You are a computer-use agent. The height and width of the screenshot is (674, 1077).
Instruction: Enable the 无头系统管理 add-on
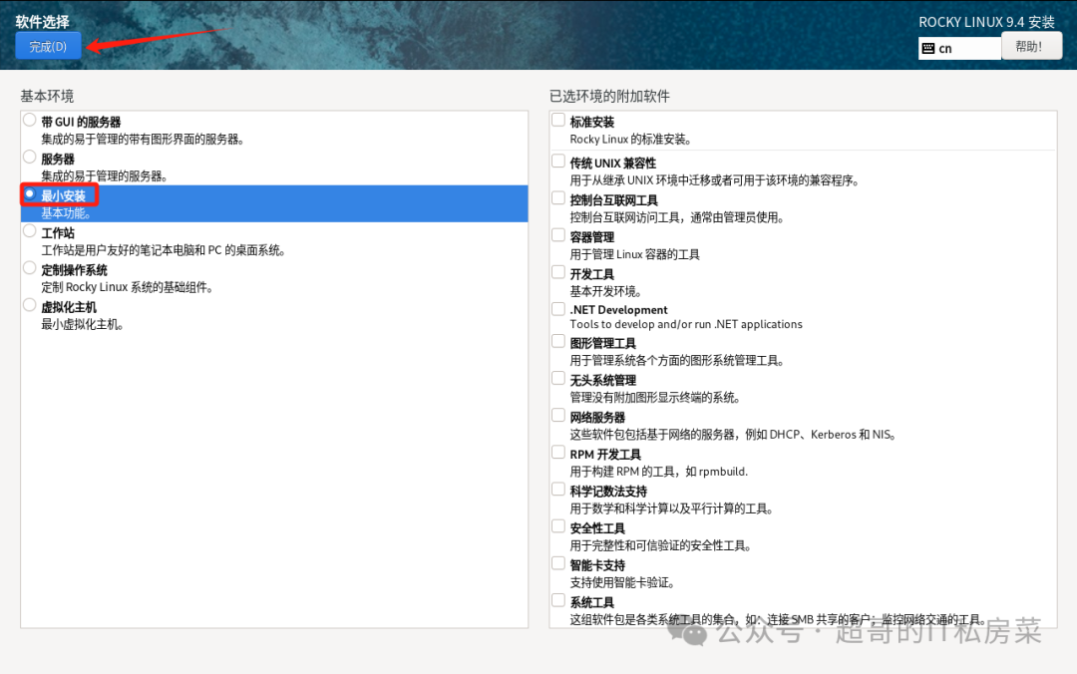click(x=557, y=379)
